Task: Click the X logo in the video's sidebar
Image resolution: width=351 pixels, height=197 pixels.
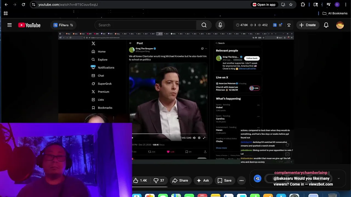Action: 94,44
